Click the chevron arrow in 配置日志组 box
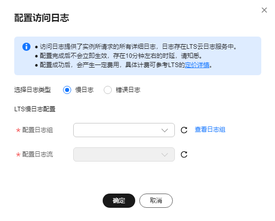 (x=165, y=130)
